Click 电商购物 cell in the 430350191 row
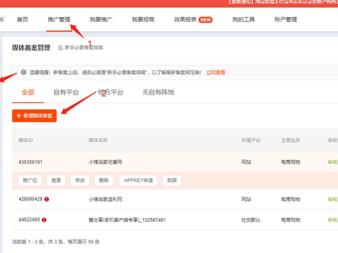Viewport: 338px width, 253px height. (x=291, y=162)
